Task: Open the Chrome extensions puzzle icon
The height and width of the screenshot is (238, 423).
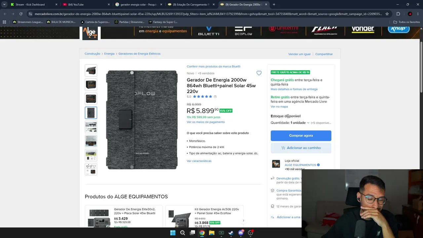Action: (x=398, y=14)
